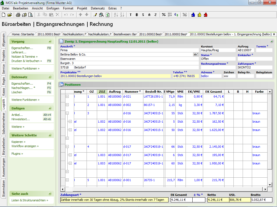Click the print icon in the toolbar
Viewport: 277px width, 207px height.
pos(18,15)
